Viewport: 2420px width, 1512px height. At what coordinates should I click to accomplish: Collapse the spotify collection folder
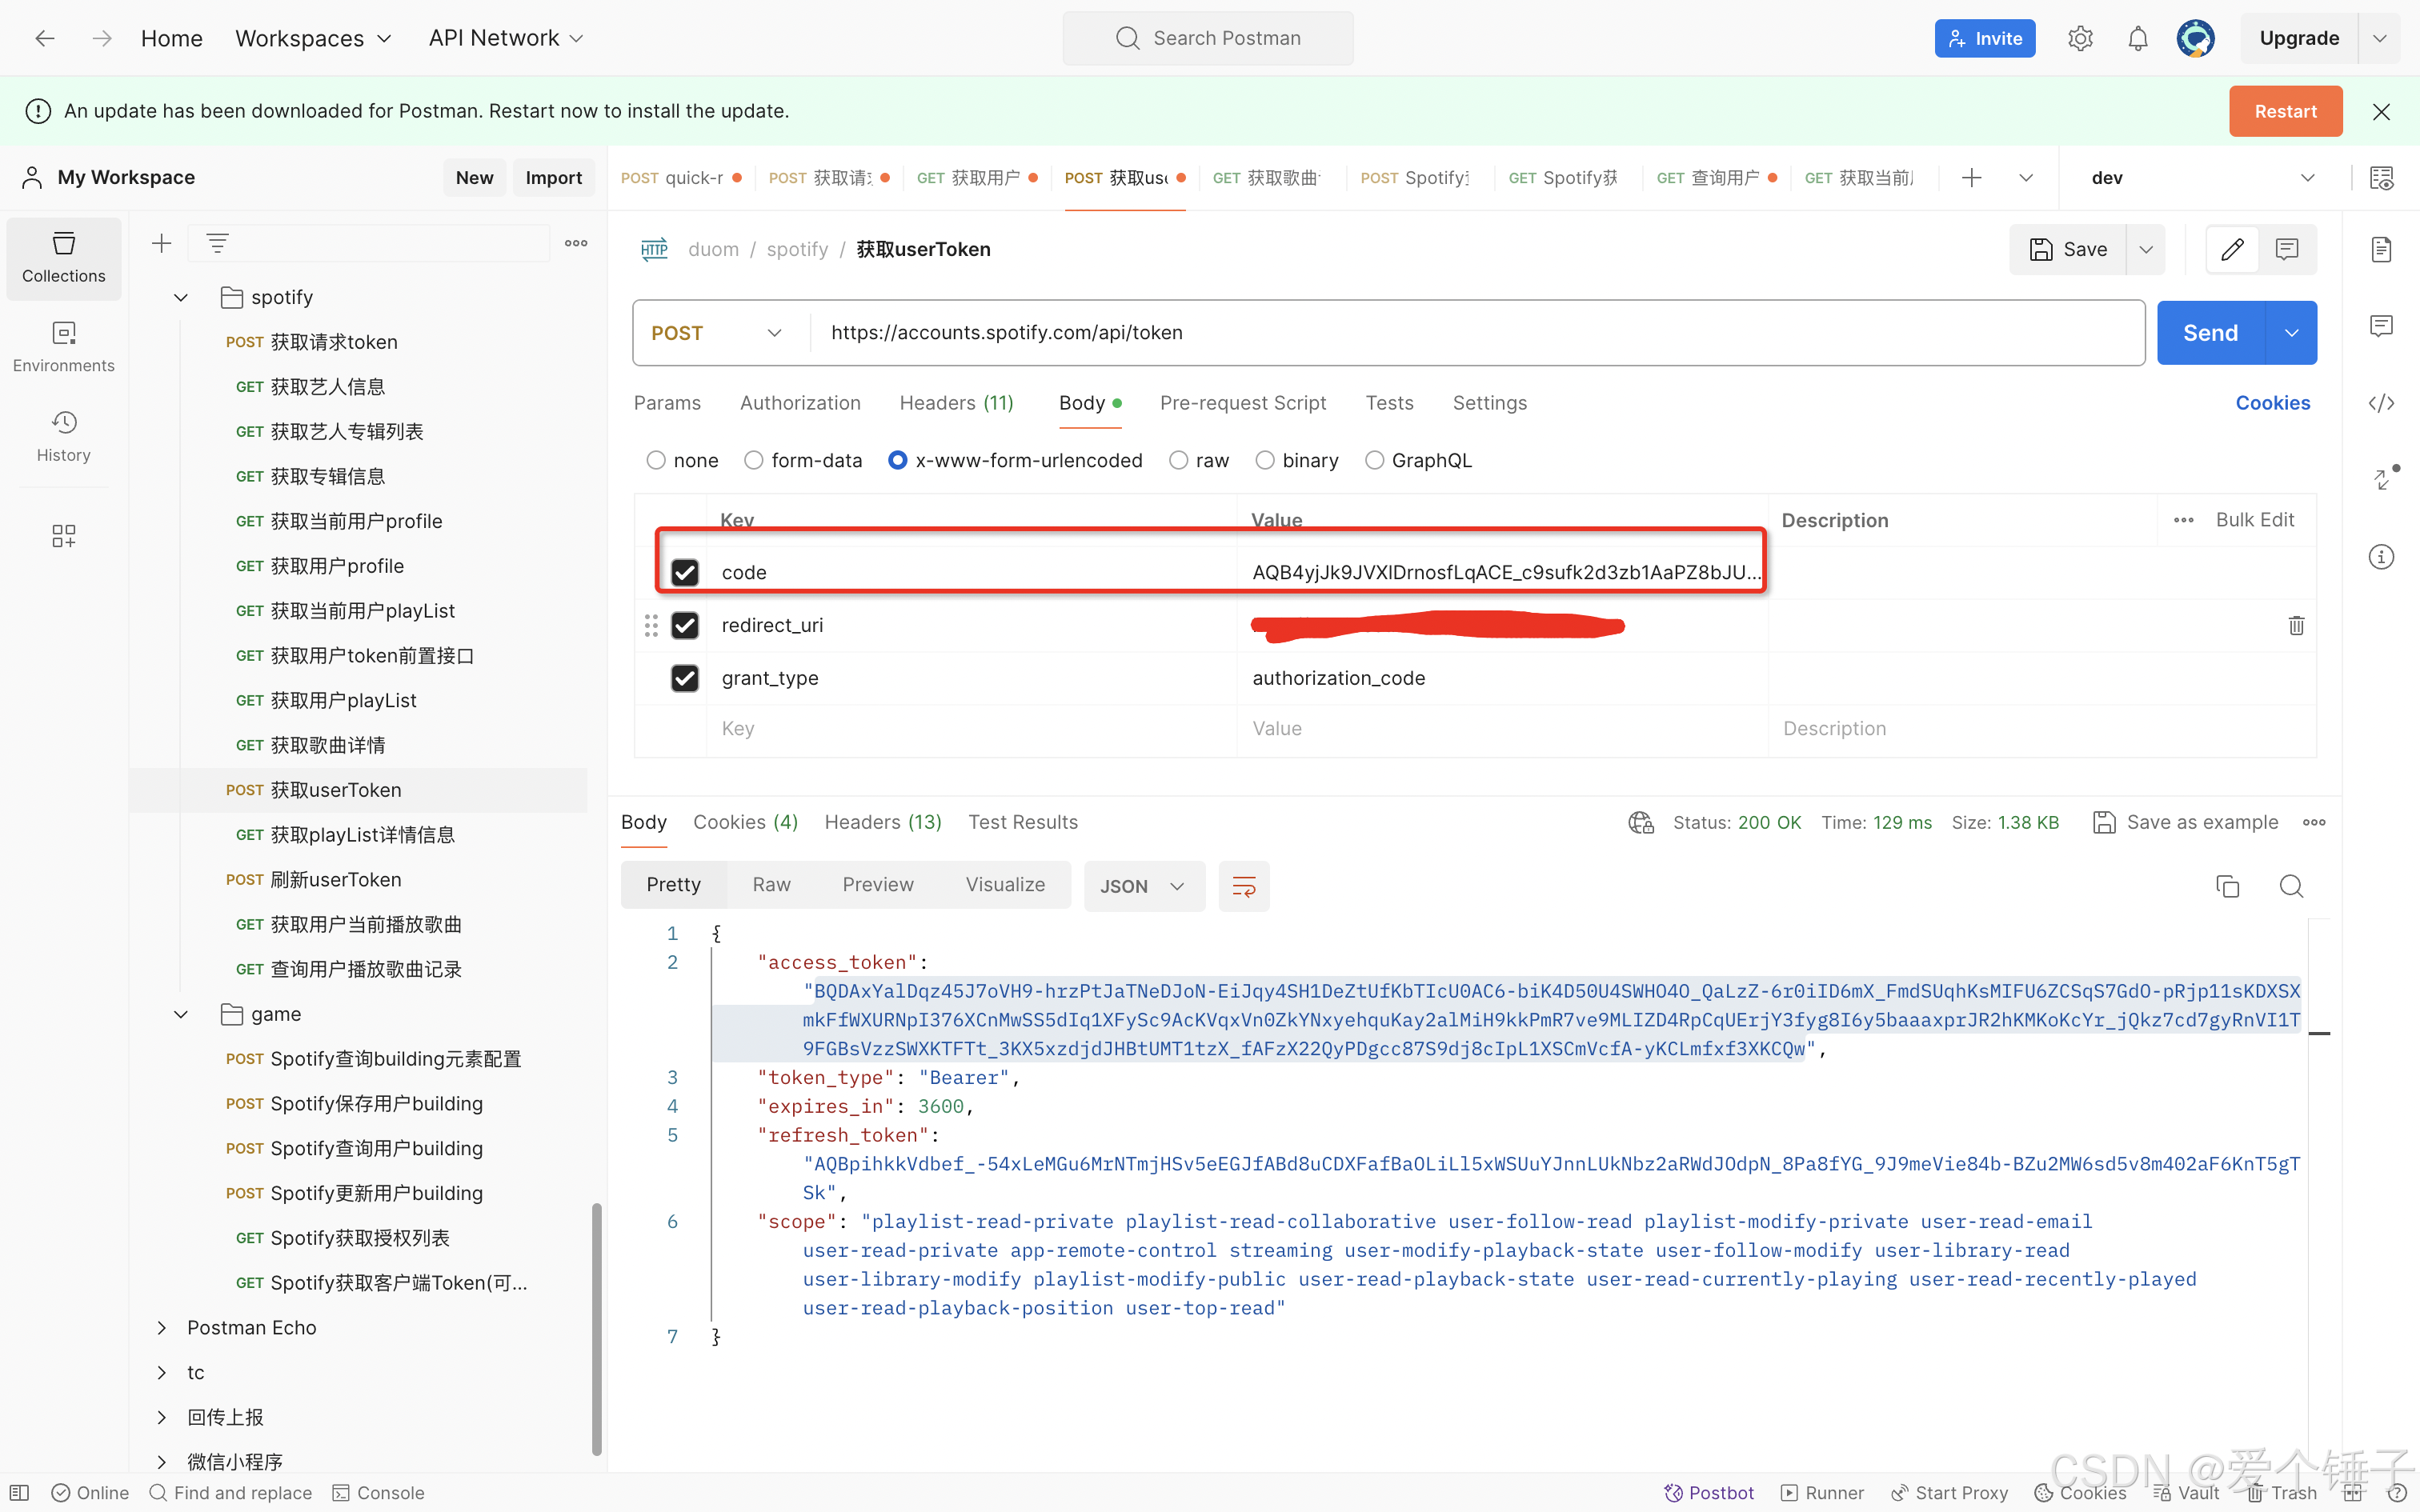click(x=181, y=297)
